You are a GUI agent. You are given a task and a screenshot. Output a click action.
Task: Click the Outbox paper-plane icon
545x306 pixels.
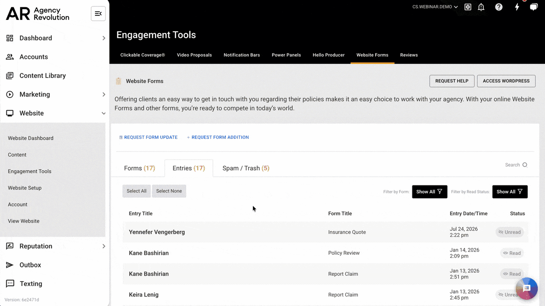(x=10, y=265)
